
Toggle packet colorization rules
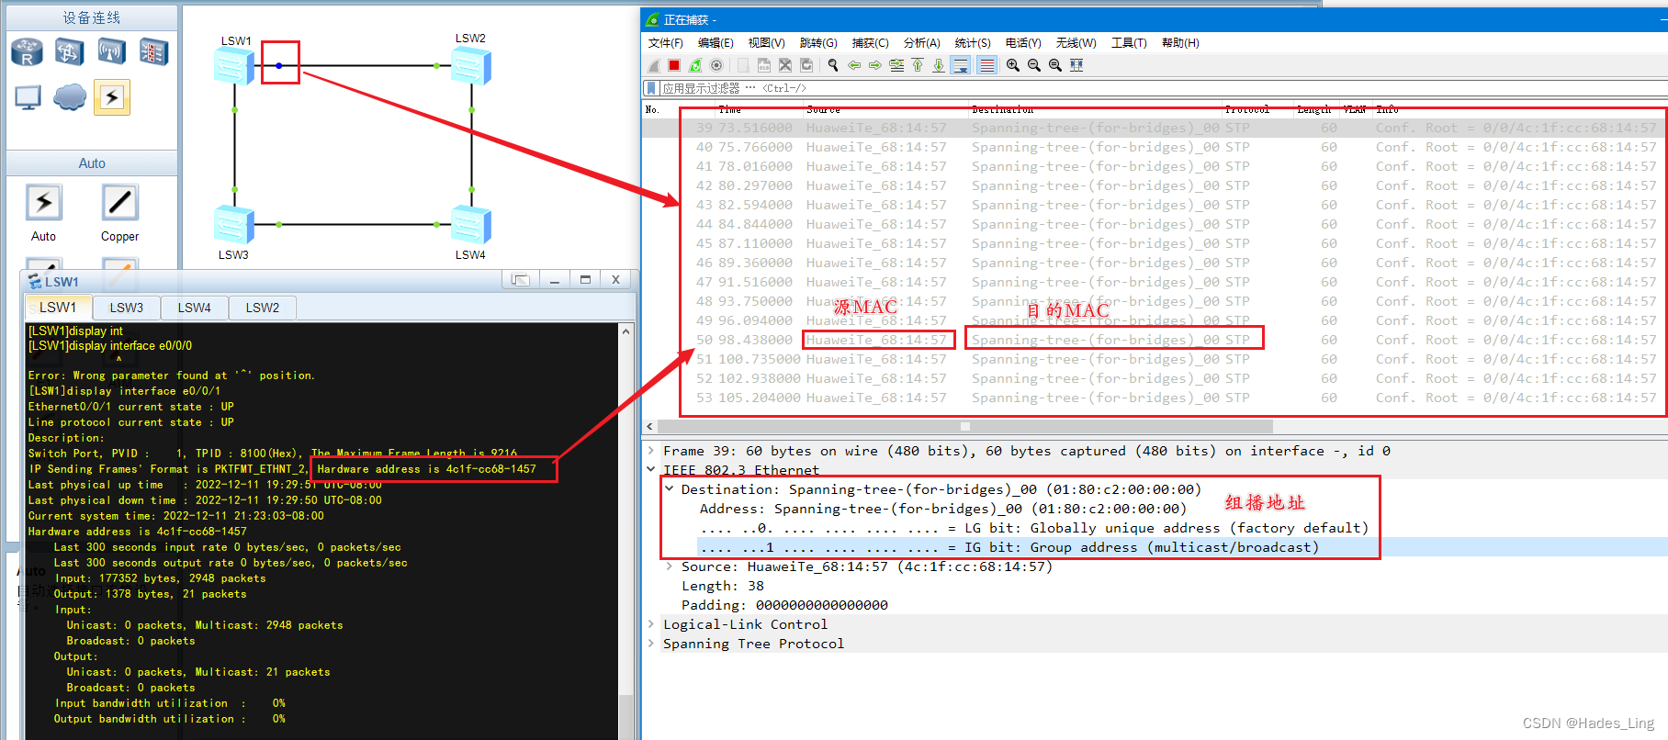pyautogui.click(x=986, y=65)
